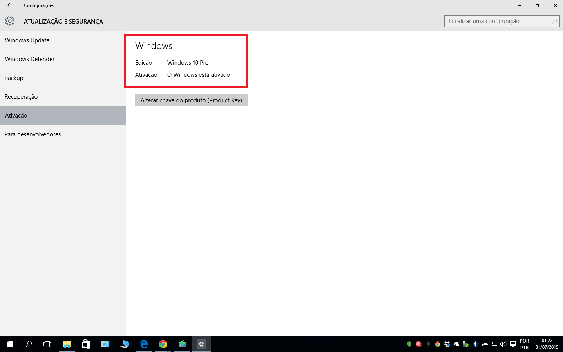Open the Action Center notification icon
The width and height of the screenshot is (563, 352).
[x=513, y=344]
